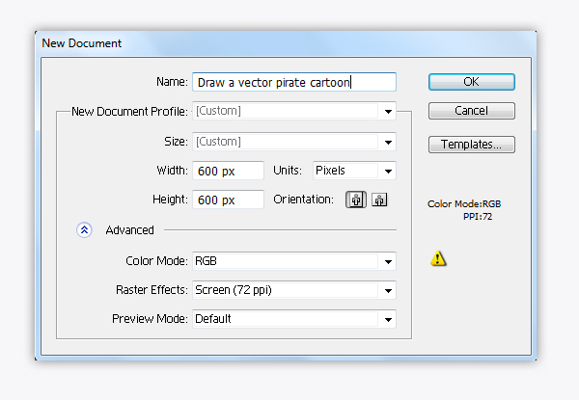Open the Color Mode RGB dropdown
579x400 pixels.
point(294,261)
